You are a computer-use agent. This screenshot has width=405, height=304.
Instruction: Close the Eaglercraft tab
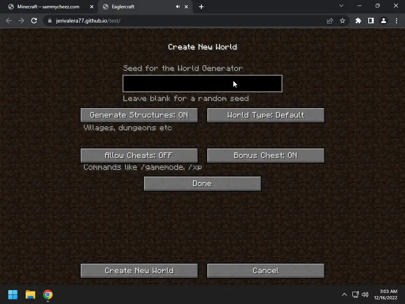(186, 7)
